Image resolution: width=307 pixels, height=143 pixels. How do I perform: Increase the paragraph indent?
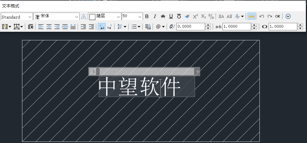click(91, 27)
